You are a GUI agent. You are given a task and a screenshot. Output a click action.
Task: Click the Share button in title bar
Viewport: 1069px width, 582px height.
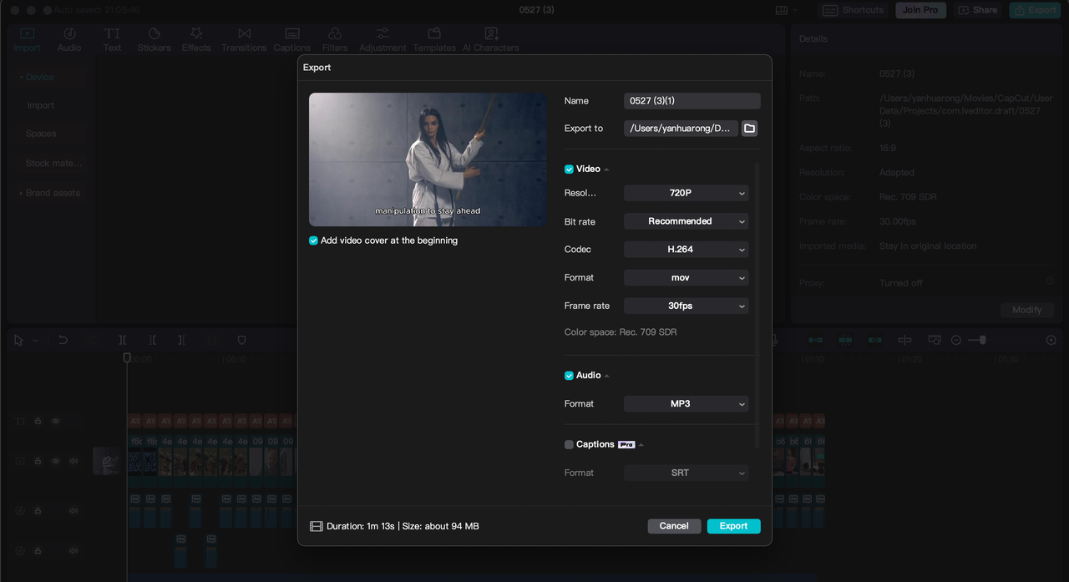pos(977,10)
